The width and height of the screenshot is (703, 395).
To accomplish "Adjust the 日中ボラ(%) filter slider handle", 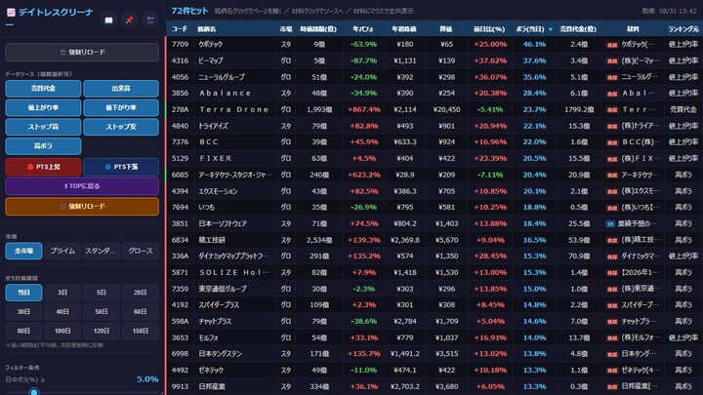I will pyautogui.click(x=33, y=392).
